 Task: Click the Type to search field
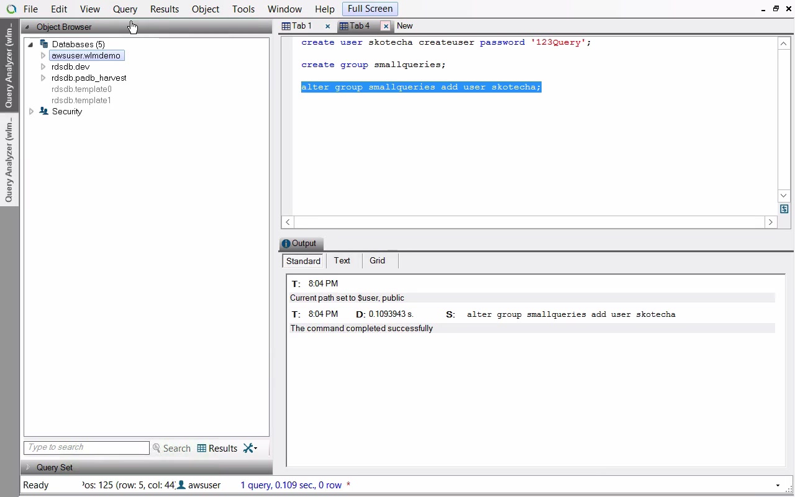86,447
